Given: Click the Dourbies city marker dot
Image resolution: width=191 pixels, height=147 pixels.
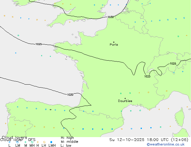Looking at the screenshot, I should pyautogui.click(x=125, y=98).
